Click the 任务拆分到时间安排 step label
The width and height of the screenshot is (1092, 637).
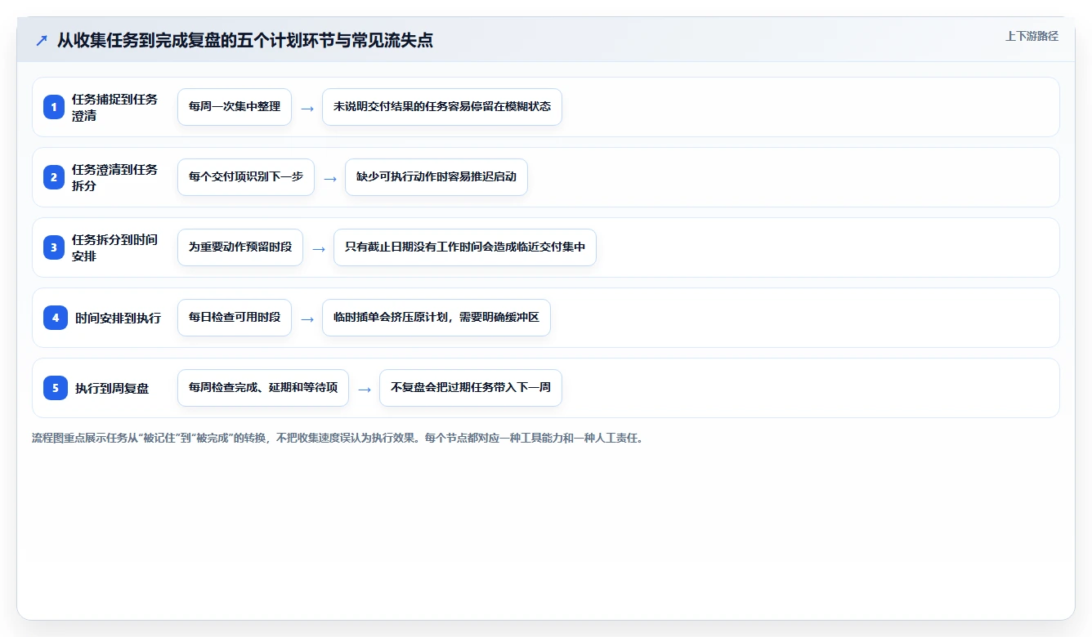[114, 247]
